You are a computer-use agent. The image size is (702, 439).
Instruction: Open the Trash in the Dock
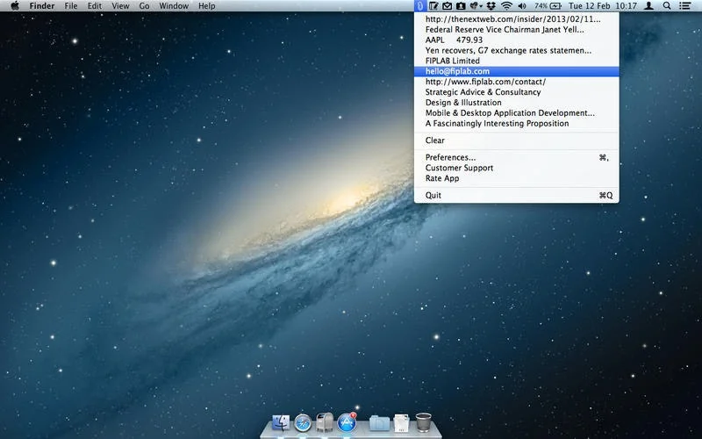(x=423, y=422)
